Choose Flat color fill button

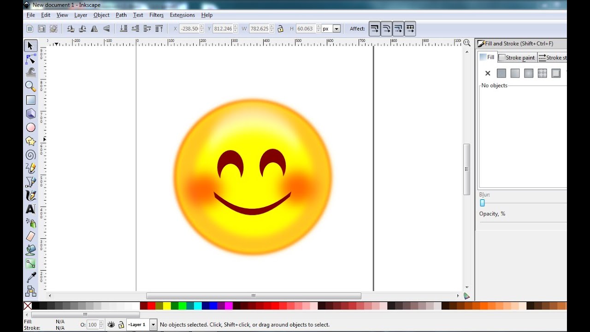(501, 73)
